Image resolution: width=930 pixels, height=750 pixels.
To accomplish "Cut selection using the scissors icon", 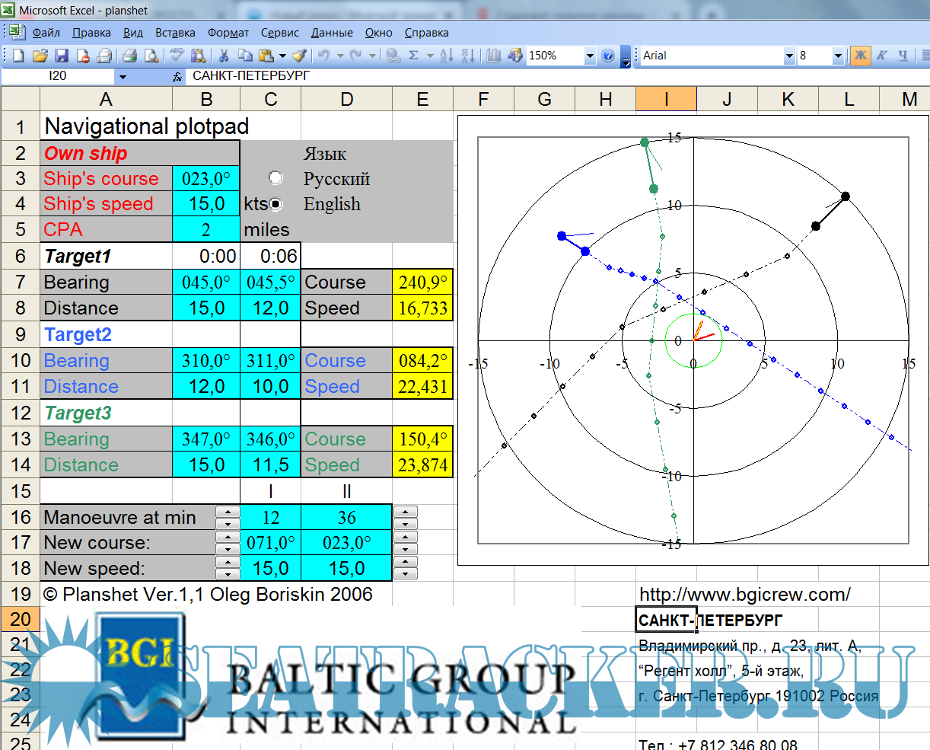I will coord(224,56).
